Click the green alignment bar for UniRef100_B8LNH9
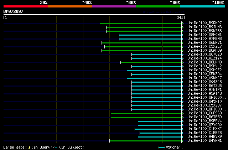 pyautogui.click(x=151, y=63)
